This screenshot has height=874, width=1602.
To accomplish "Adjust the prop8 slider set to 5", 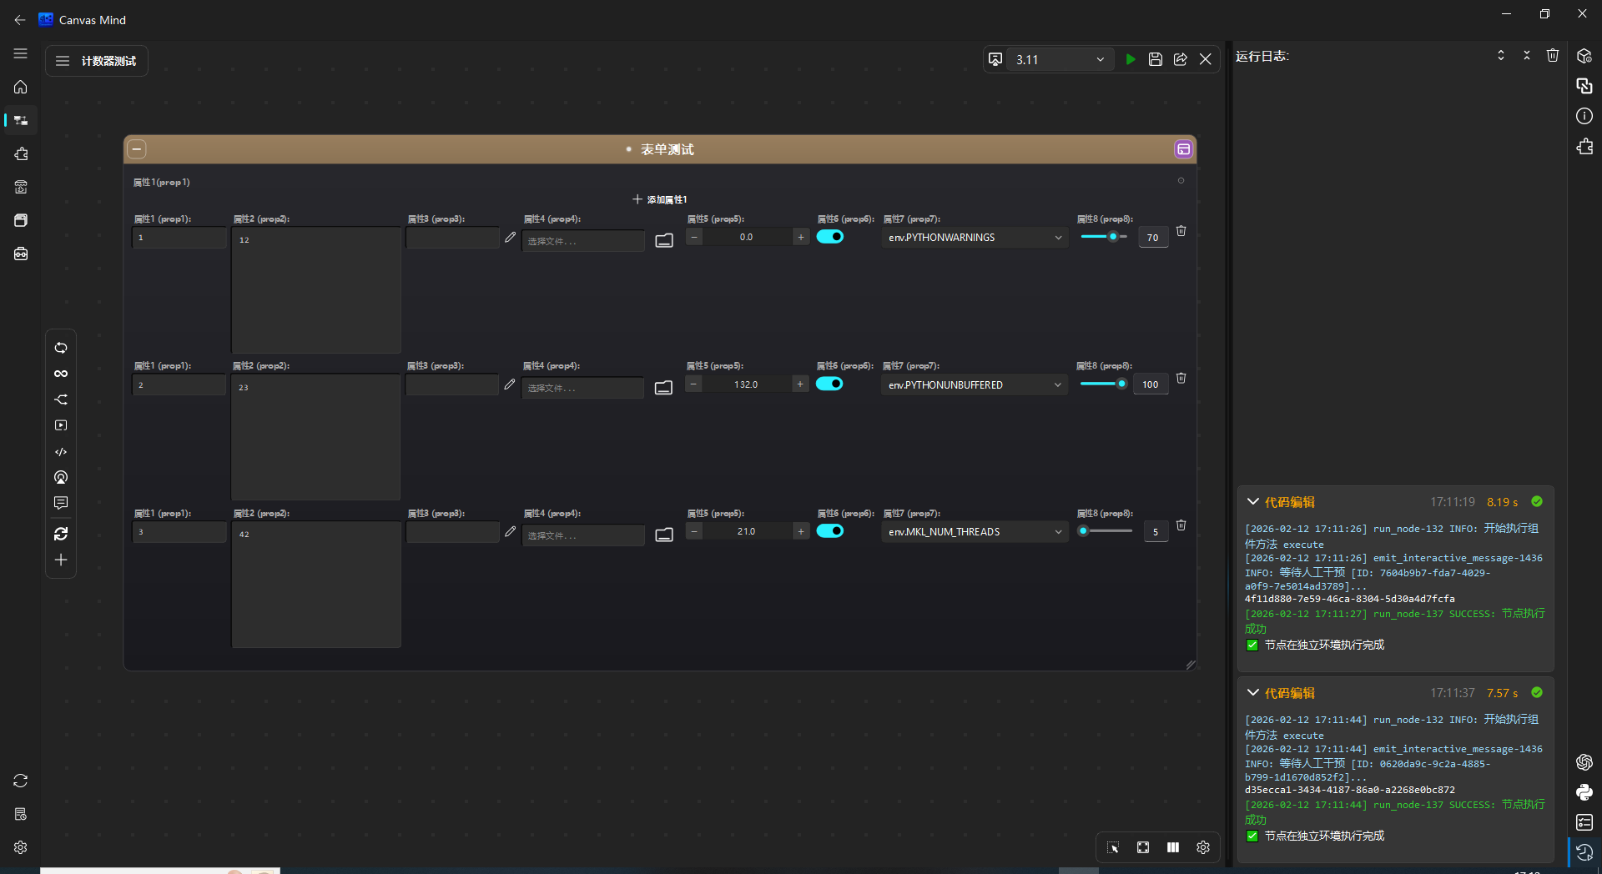I will click(1105, 530).
